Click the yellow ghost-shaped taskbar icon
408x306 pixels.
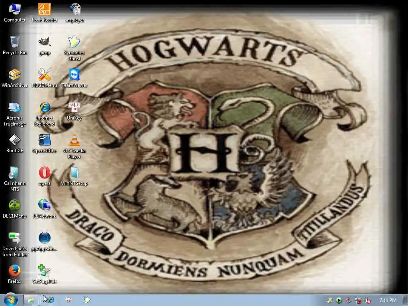[x=87, y=300]
